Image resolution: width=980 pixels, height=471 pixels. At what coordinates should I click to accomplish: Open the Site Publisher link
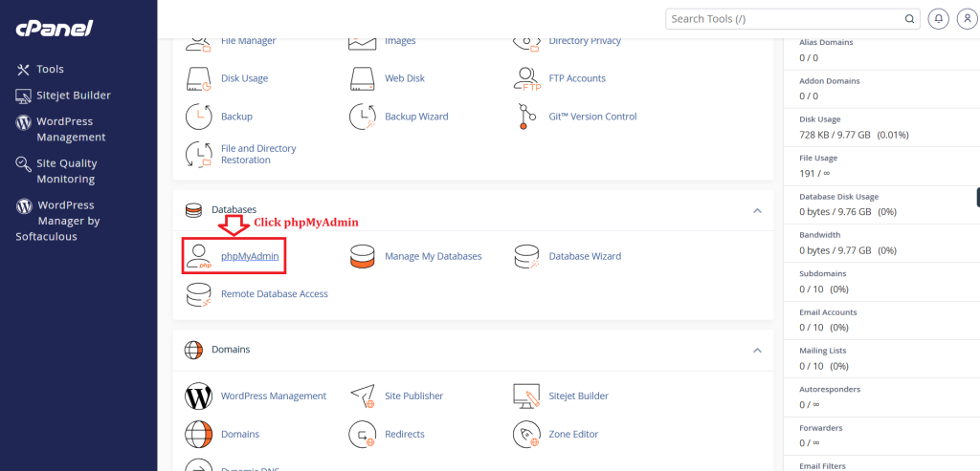tap(413, 396)
